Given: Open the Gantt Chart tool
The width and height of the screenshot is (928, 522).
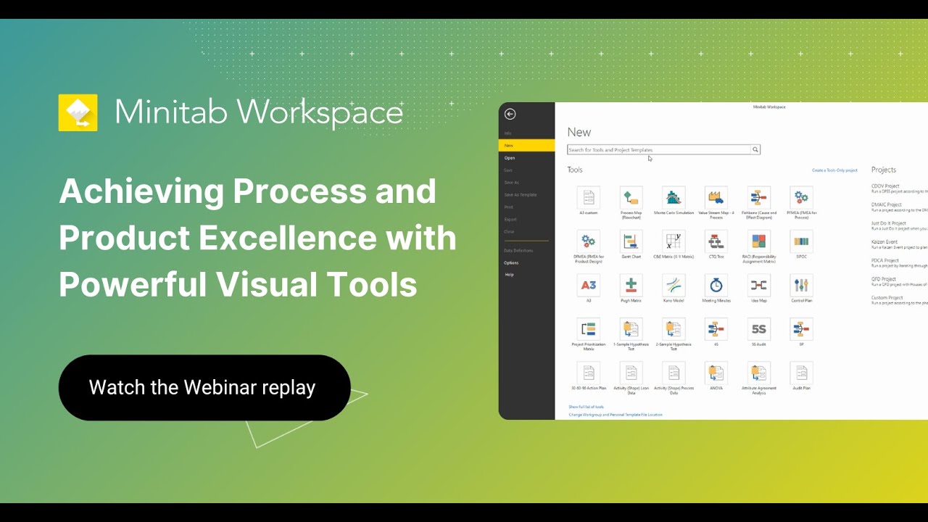Looking at the screenshot, I should [x=631, y=241].
